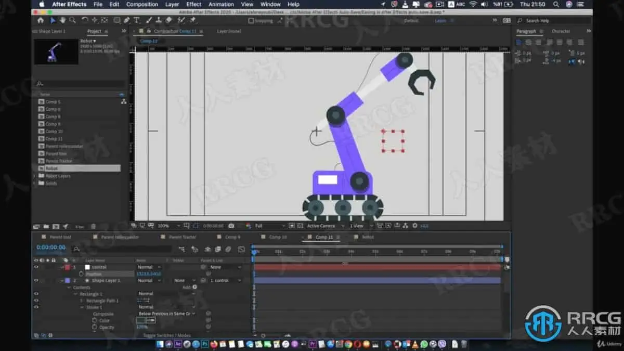624x351 pixels.
Task: Hide the control layer with eye icon
Action: pyautogui.click(x=36, y=267)
